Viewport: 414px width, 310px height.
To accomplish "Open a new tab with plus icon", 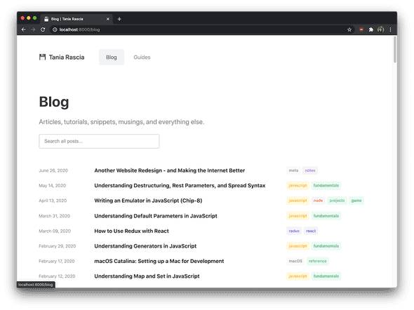I will point(119,19).
